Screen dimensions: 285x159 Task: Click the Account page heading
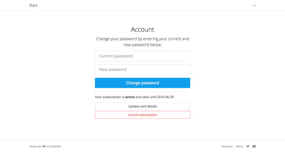tap(142, 29)
